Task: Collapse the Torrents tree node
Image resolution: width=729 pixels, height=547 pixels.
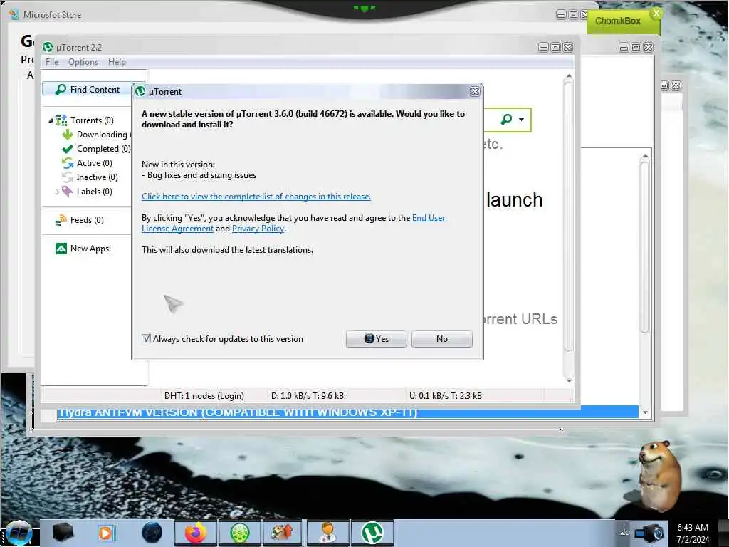Action: [x=51, y=120]
